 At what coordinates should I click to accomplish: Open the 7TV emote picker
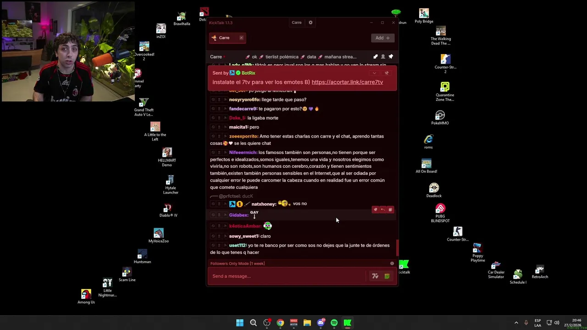click(x=375, y=276)
